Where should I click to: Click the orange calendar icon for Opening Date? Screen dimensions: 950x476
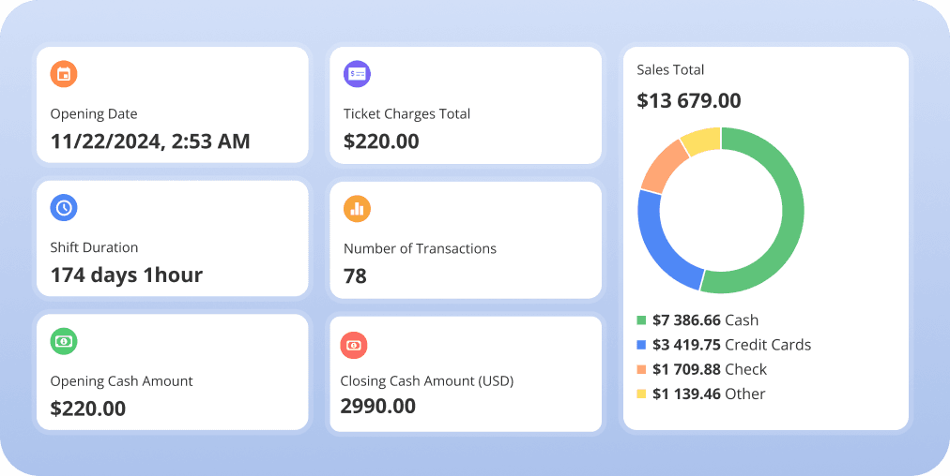[64, 74]
